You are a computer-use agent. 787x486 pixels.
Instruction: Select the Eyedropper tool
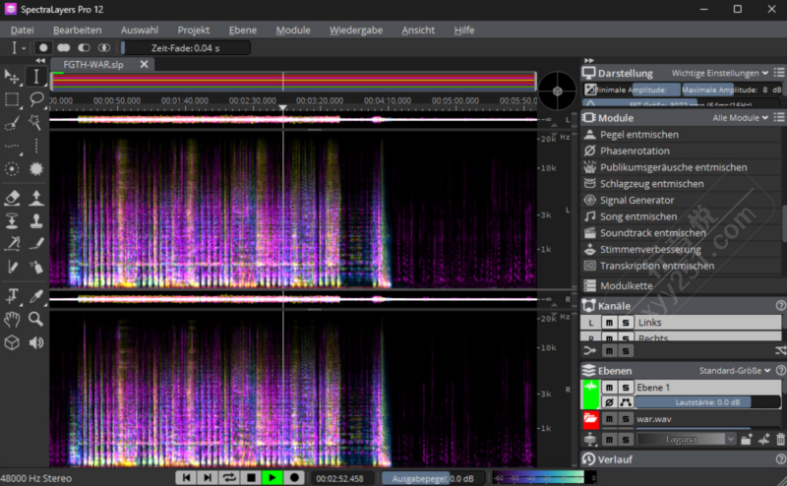pos(36,296)
